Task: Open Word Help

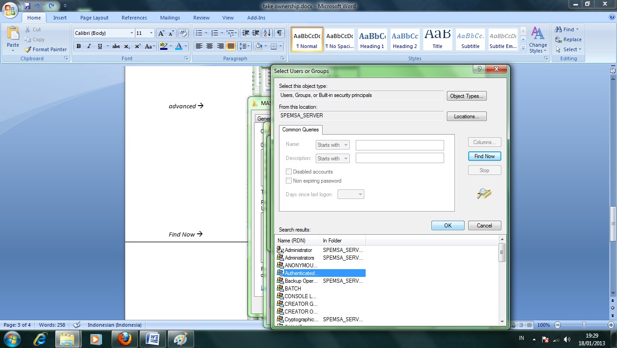Action: coord(612,17)
